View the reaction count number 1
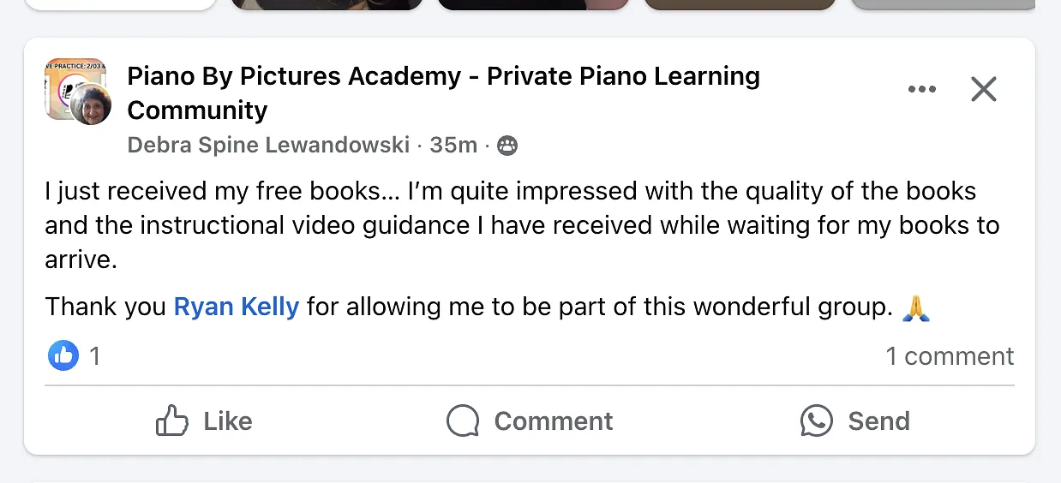This screenshot has width=1061, height=483. (95, 356)
